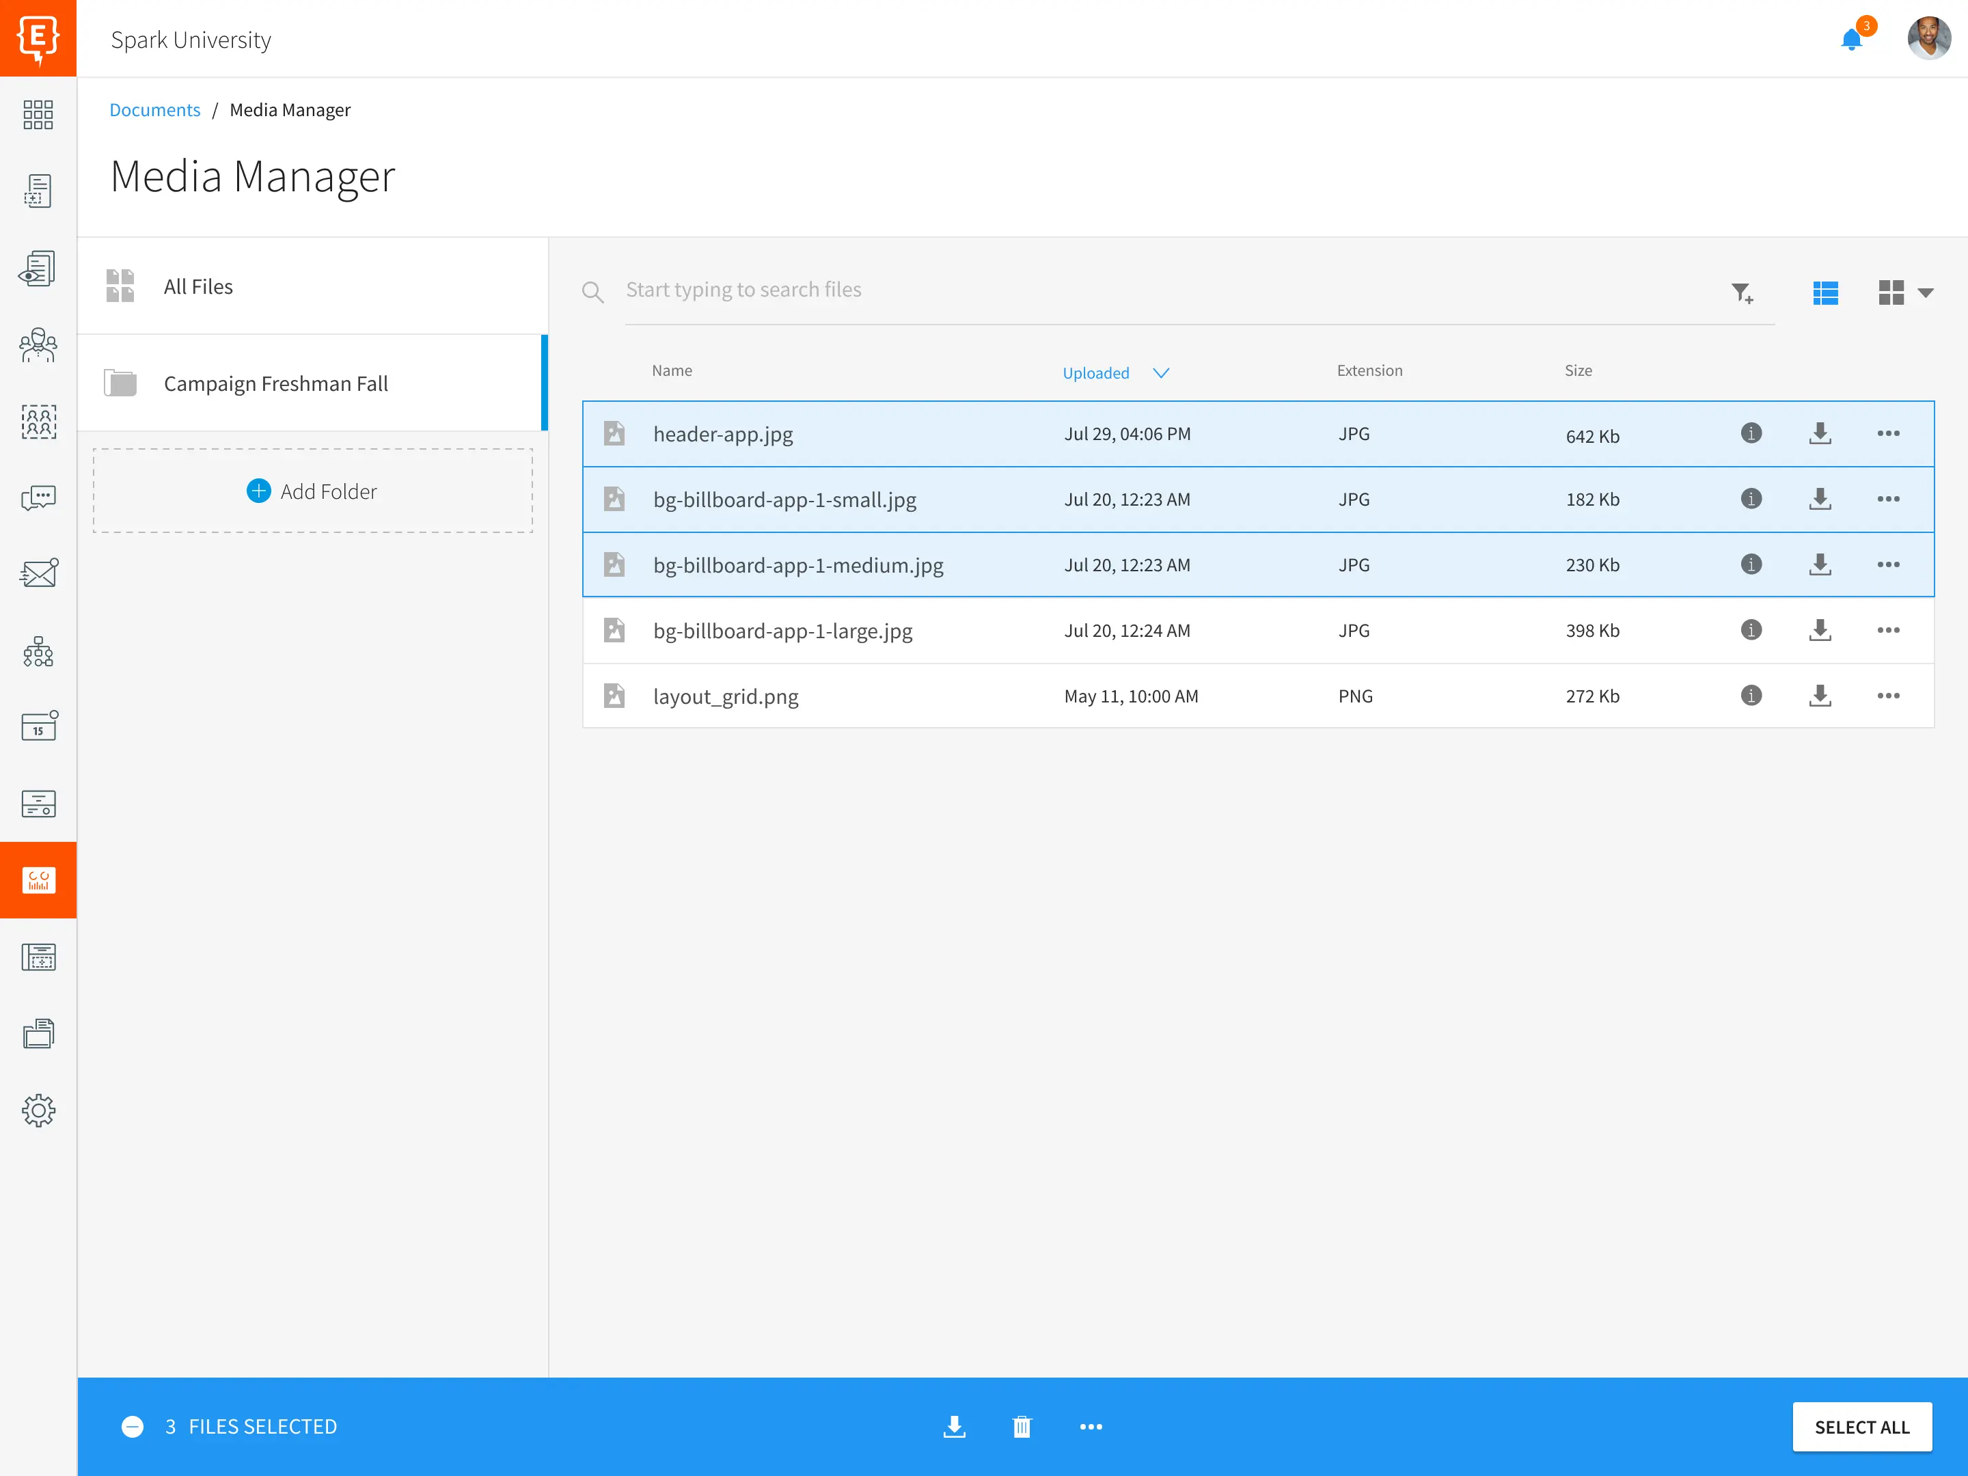The image size is (1968, 1476).
Task: Deselect bg-billboard-app-1-medium.jpg row
Action: tap(1258, 565)
